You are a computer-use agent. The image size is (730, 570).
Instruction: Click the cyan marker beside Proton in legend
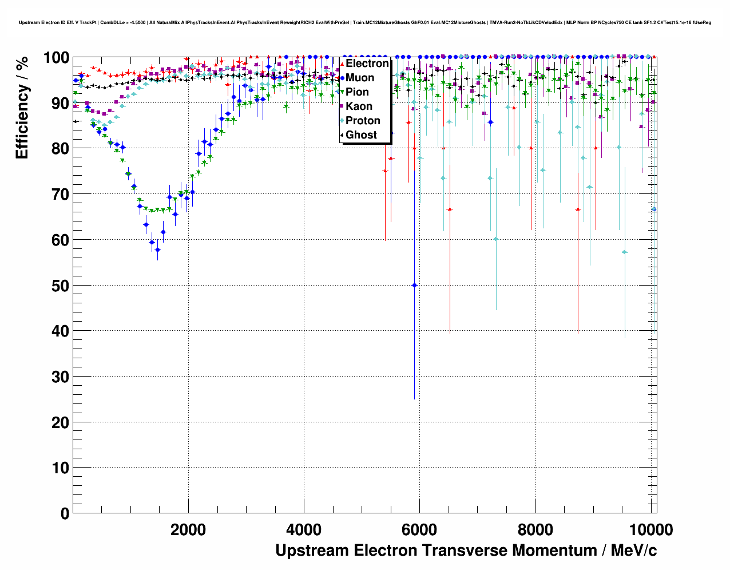tap(342, 121)
